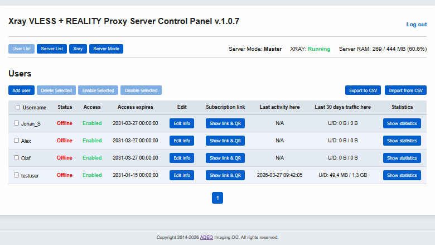Show statistics for Johan_S
Viewport: 435px width, 245px height.
(402, 123)
